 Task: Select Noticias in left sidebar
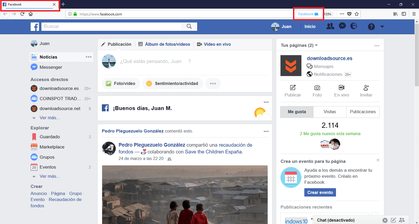(48, 57)
